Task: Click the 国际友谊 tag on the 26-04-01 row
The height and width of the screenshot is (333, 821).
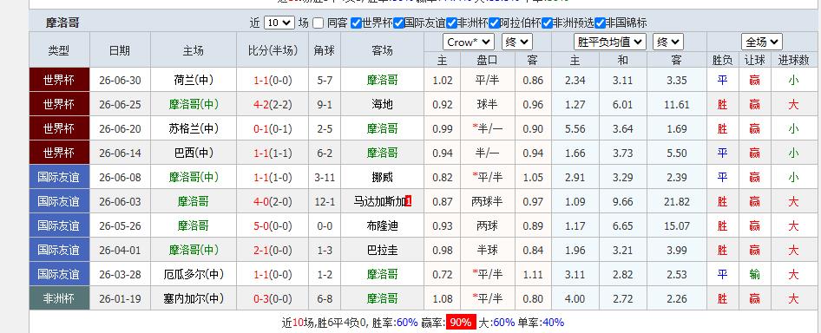Action: pyautogui.click(x=59, y=251)
